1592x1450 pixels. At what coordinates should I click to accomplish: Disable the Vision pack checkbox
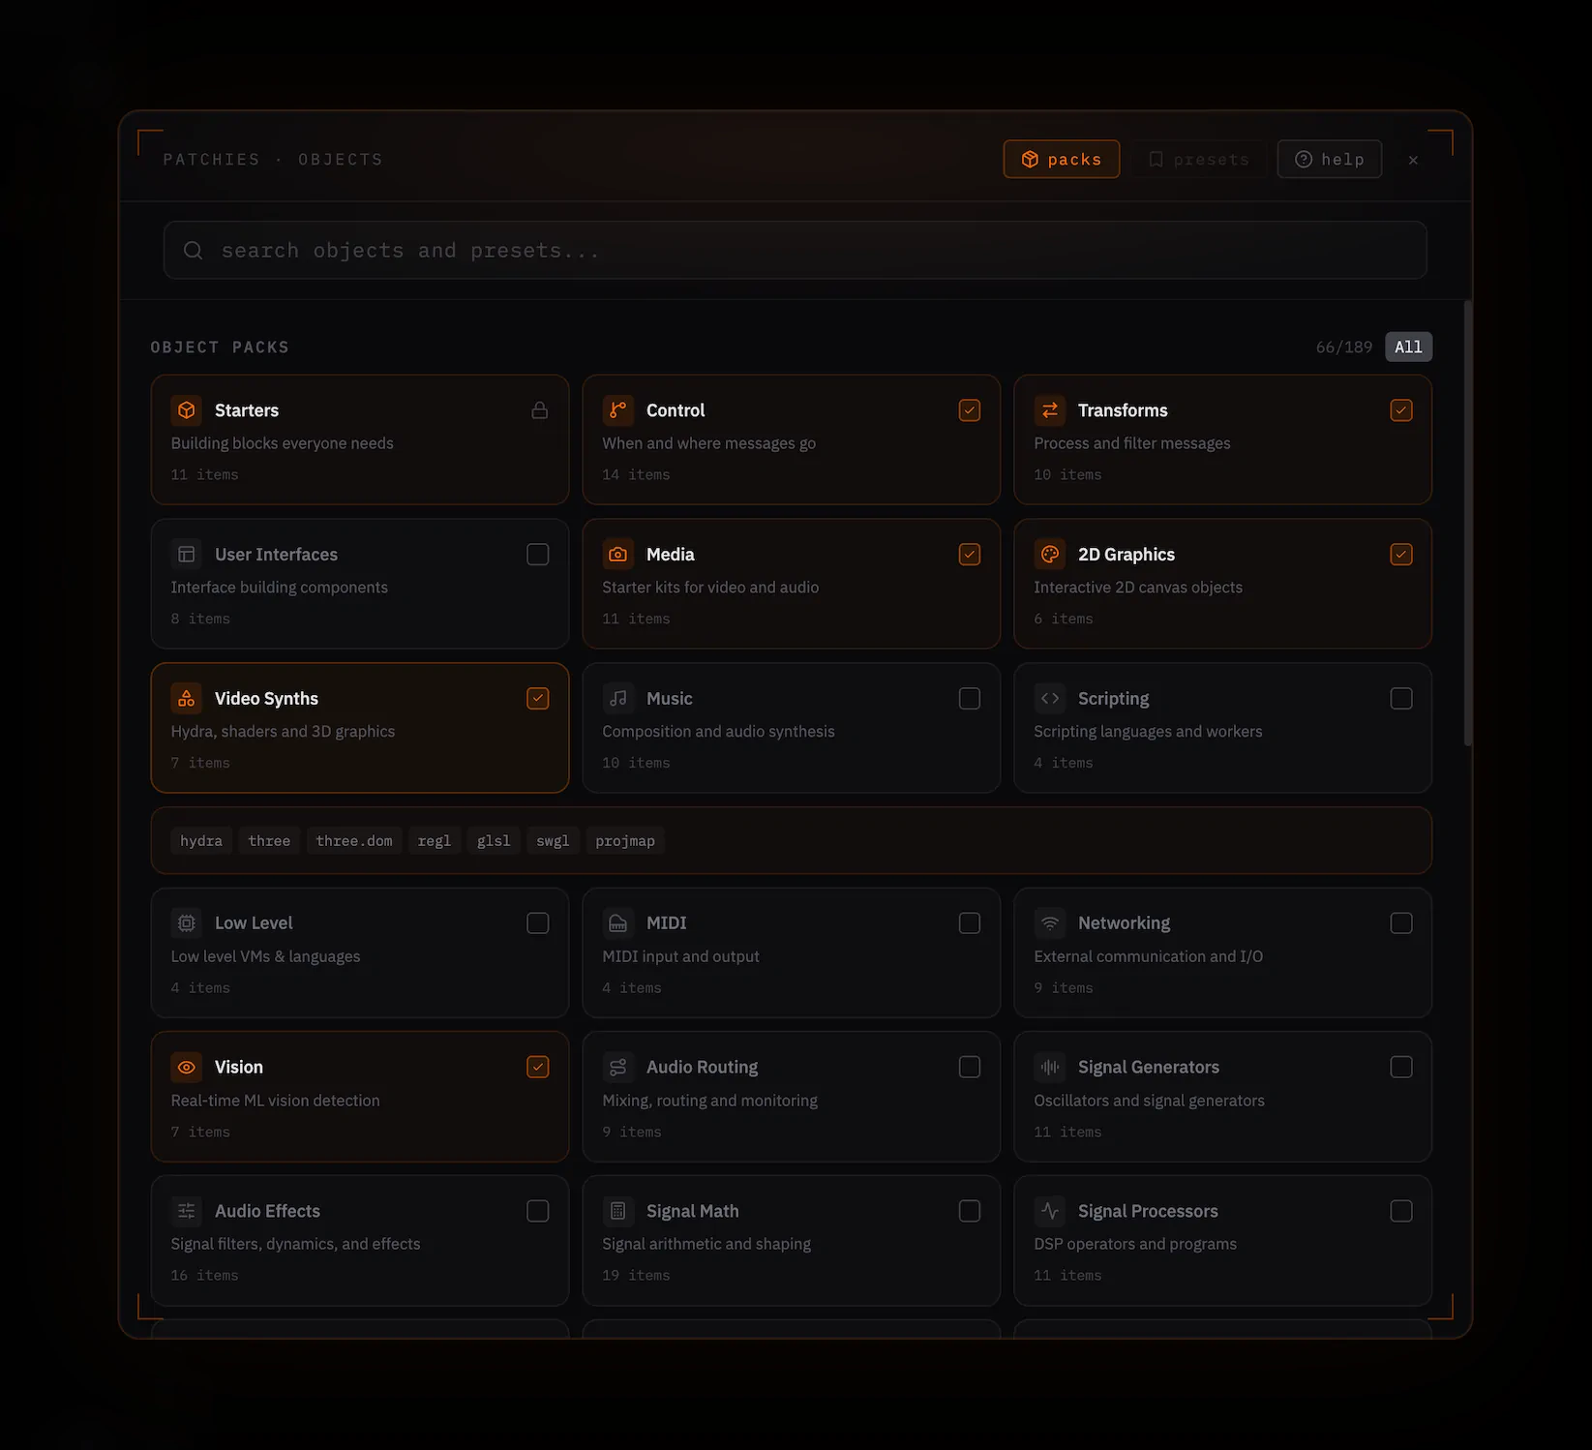click(x=537, y=1067)
